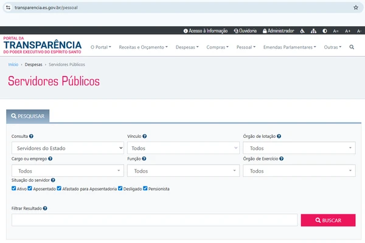Disable the Pensionista checkbox
The height and width of the screenshot is (243, 365).
145,189
